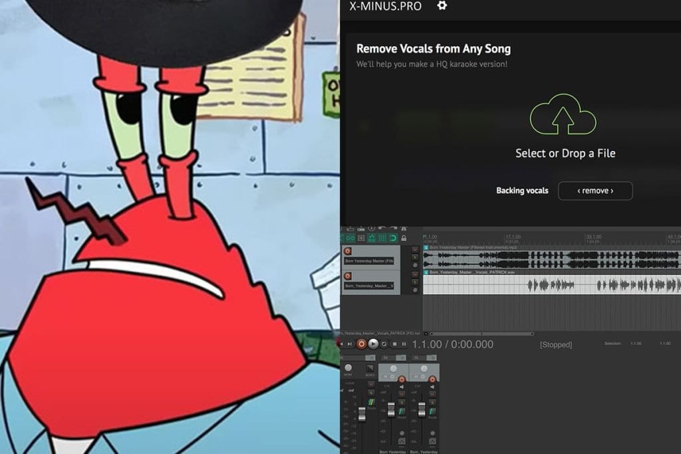Click time display 1.1.00 / 0:00.000
Image resolution: width=681 pixels, height=454 pixels.
(x=452, y=344)
